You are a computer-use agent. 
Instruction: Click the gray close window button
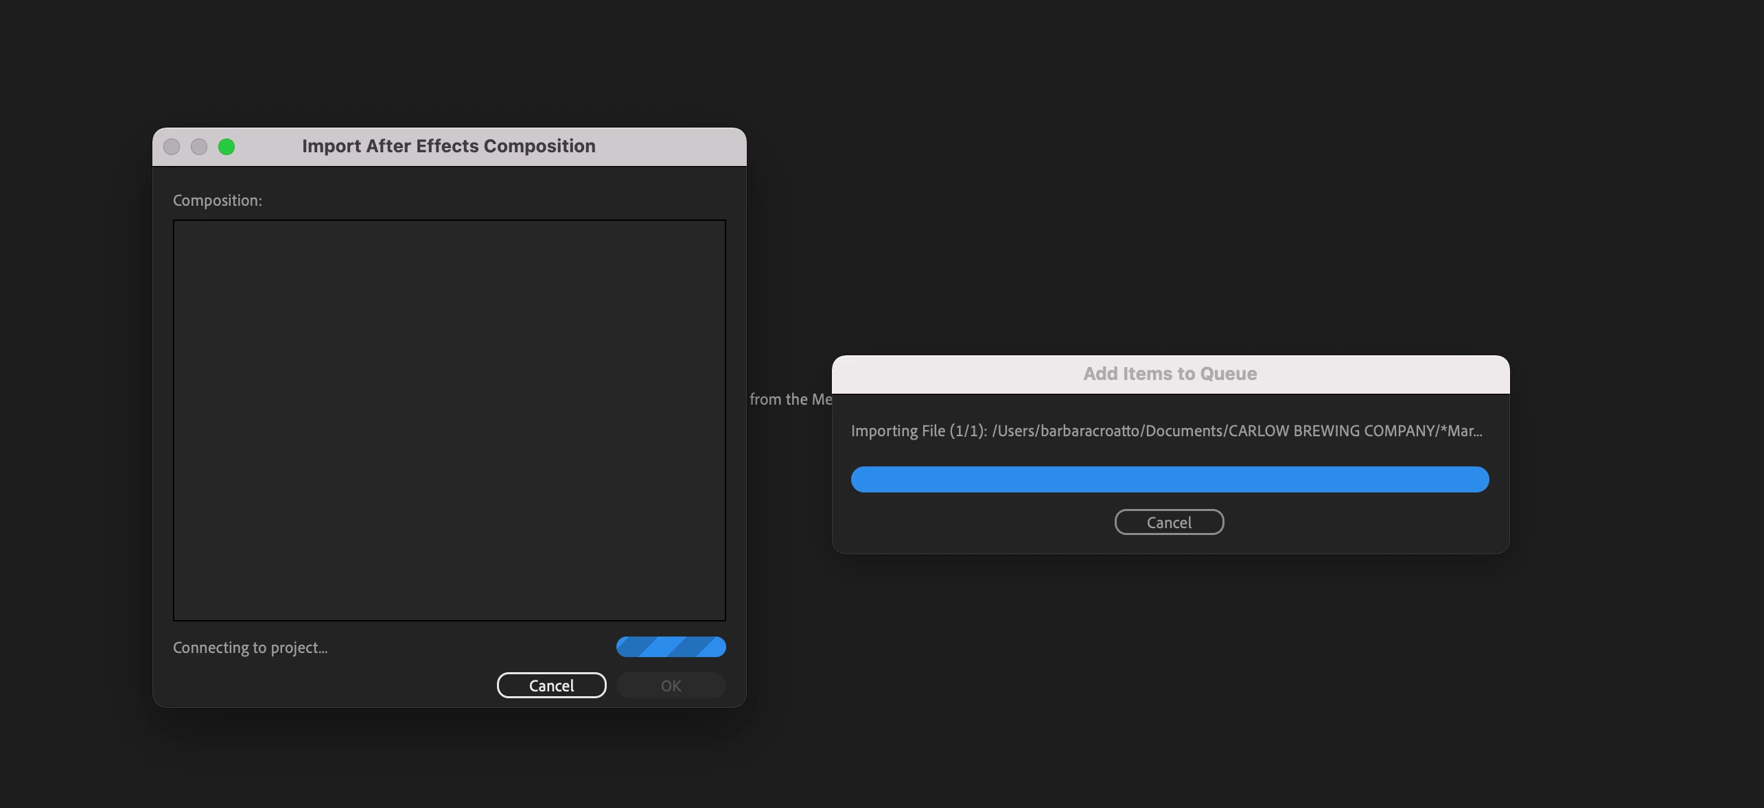(x=172, y=147)
